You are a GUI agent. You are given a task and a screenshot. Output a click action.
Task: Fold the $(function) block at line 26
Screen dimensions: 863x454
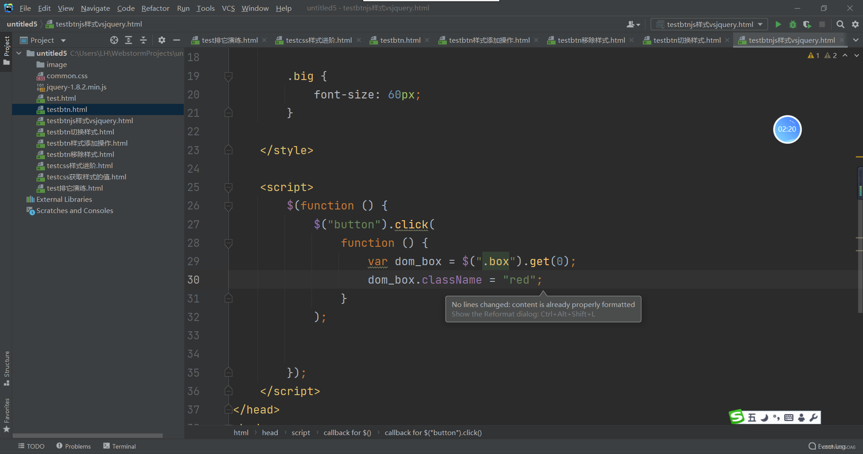pyautogui.click(x=228, y=206)
